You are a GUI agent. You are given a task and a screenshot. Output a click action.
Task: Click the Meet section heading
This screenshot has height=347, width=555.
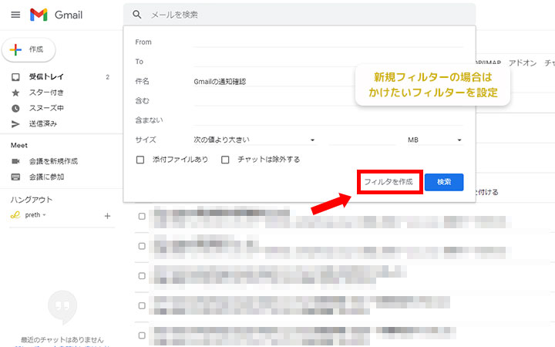[x=19, y=145]
